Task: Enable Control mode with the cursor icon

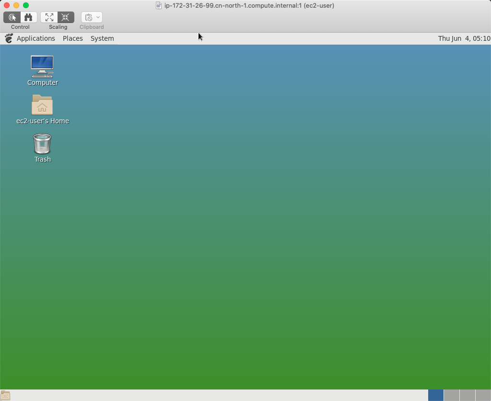Action: pos(12,17)
